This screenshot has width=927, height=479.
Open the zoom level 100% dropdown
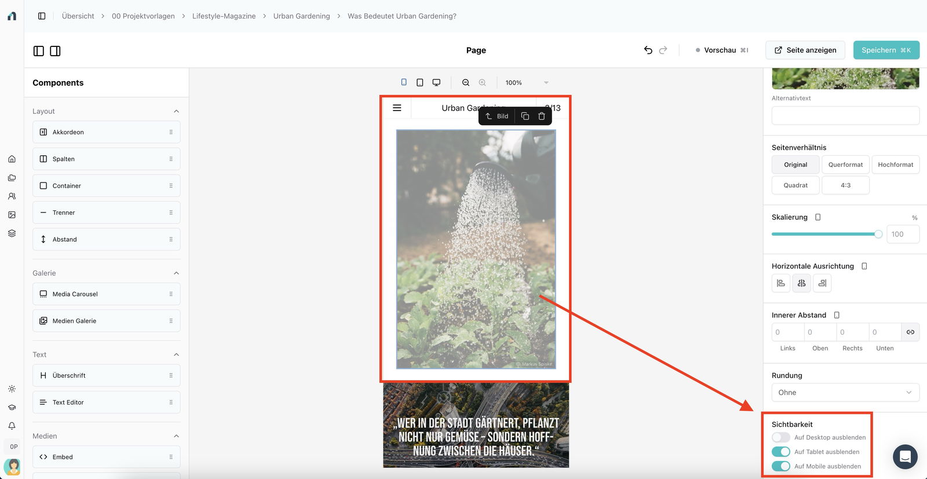[x=526, y=82]
